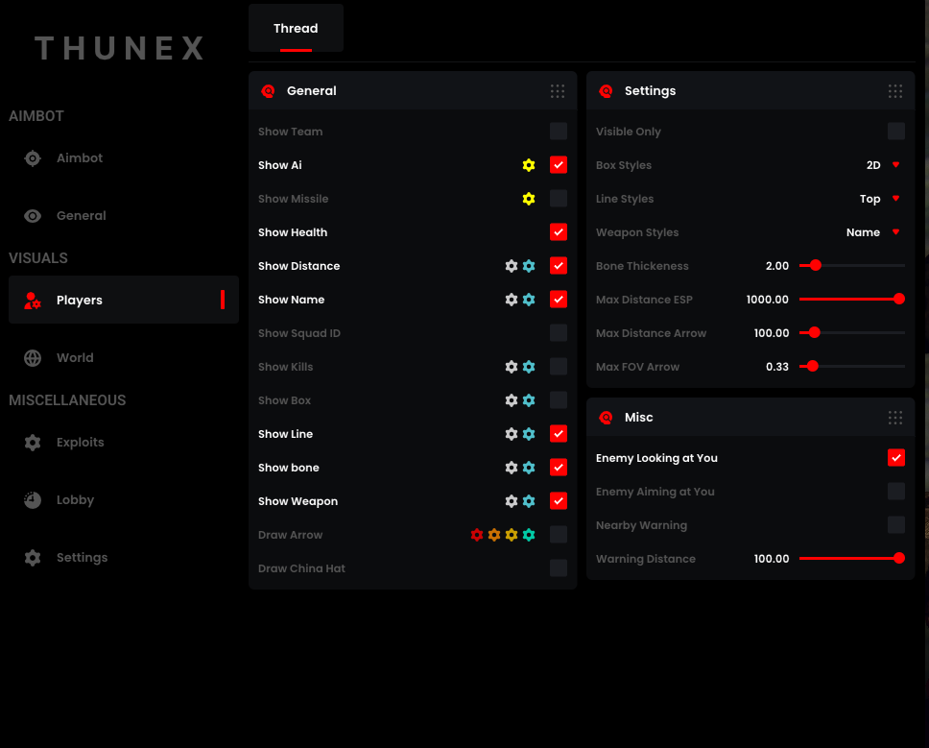Click the Lobby clock icon
Screen dimensions: 929x748
pyautogui.click(x=32, y=499)
